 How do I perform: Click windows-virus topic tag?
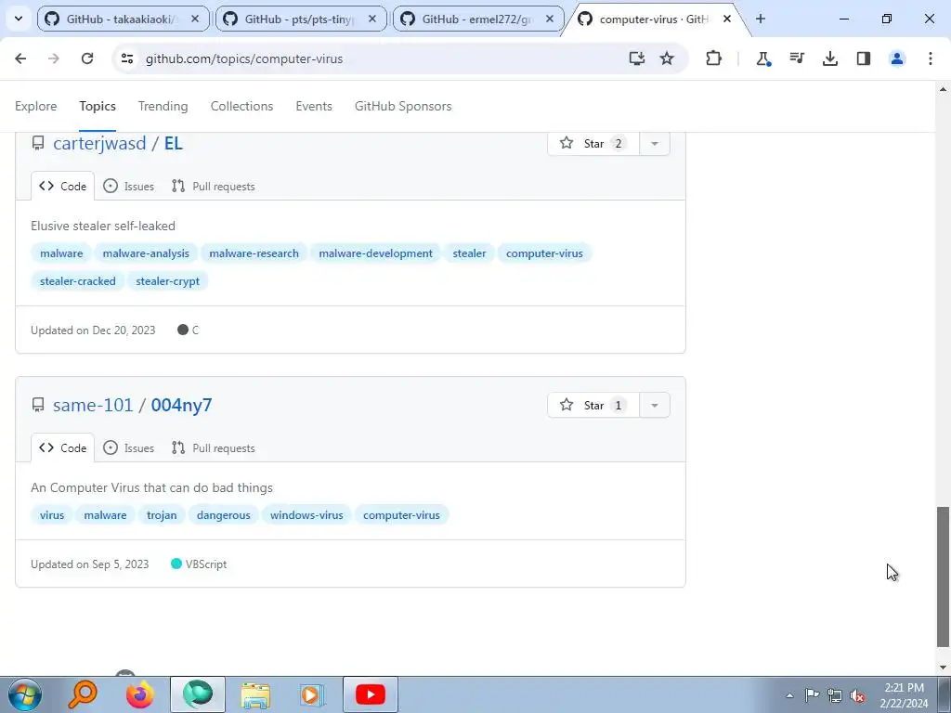[x=306, y=515]
